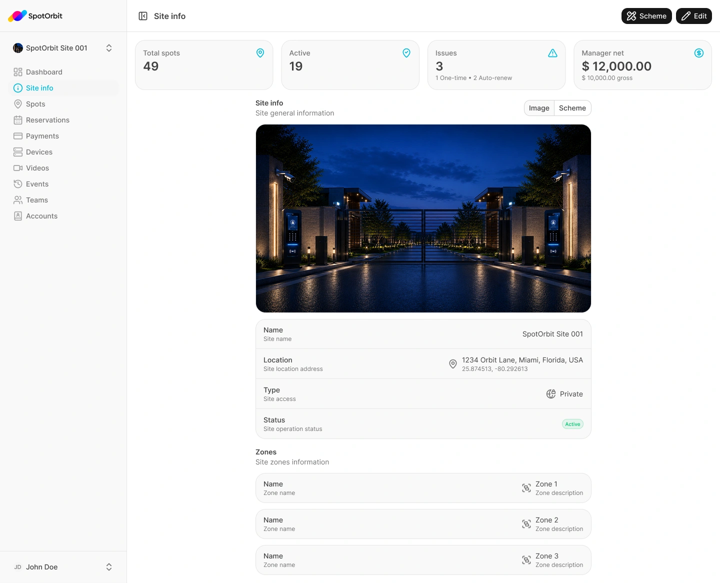
Task: Click '1 One-time • 2 Auto-renew' text
Action: pos(473,78)
